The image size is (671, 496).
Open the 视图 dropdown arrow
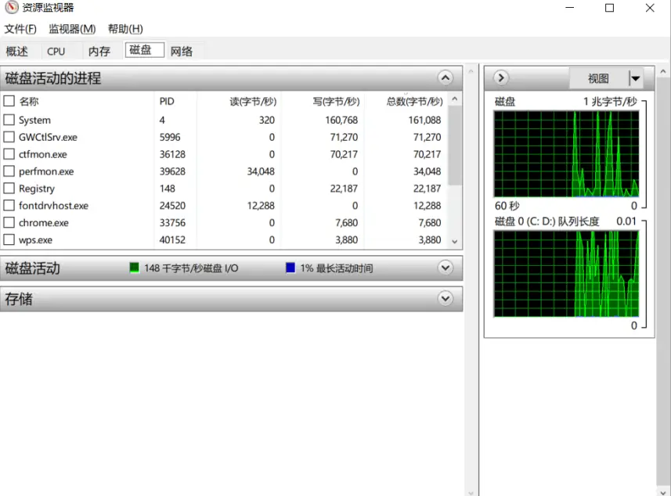[x=636, y=78]
